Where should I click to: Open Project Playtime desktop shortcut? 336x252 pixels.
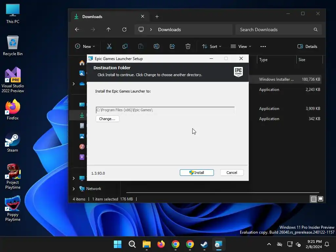(13, 177)
